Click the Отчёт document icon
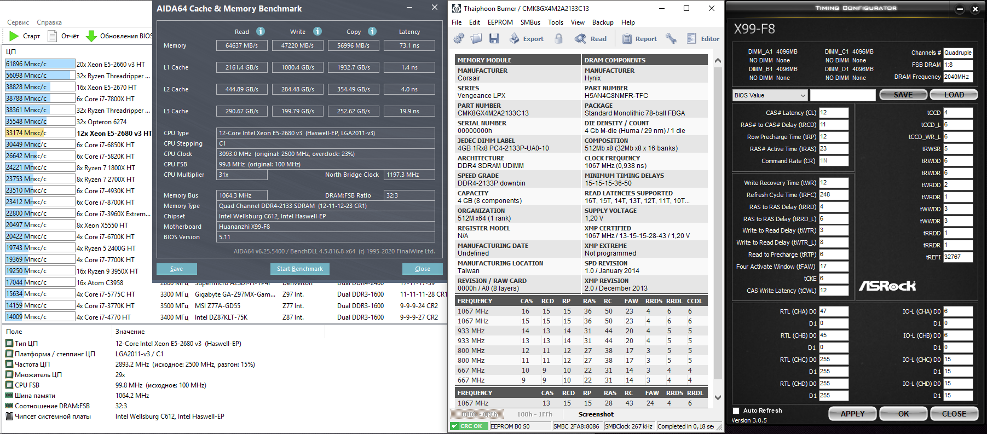The width and height of the screenshot is (987, 434). coord(53,36)
